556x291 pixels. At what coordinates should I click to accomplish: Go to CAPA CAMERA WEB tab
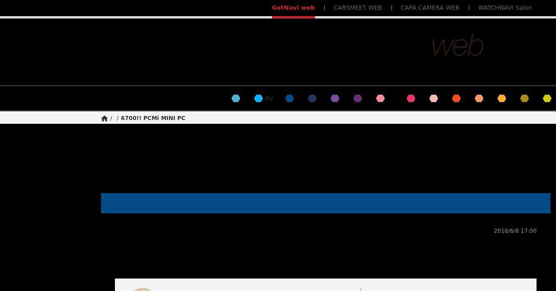[x=430, y=8]
